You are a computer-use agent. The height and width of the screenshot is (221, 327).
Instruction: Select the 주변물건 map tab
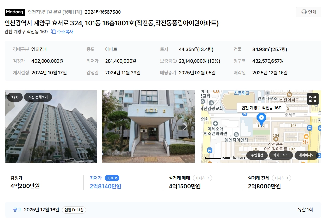pos(257,155)
